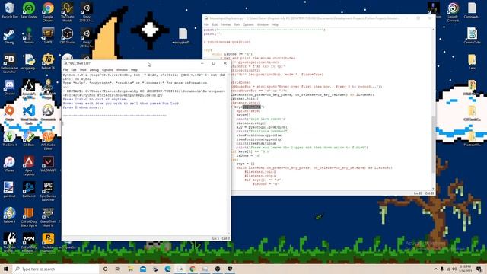Viewport: 487px width, 274px height.
Task: Open the Steam desktop shortcut
Action: 9,37
